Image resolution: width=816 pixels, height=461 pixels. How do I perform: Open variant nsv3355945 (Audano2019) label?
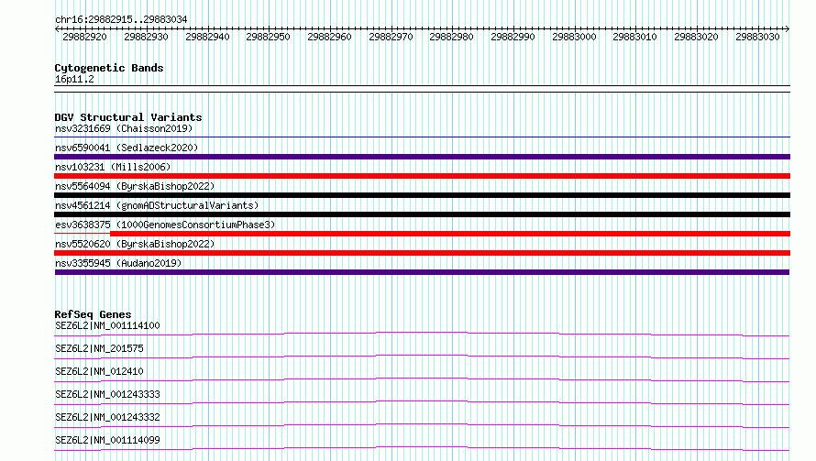click(118, 263)
